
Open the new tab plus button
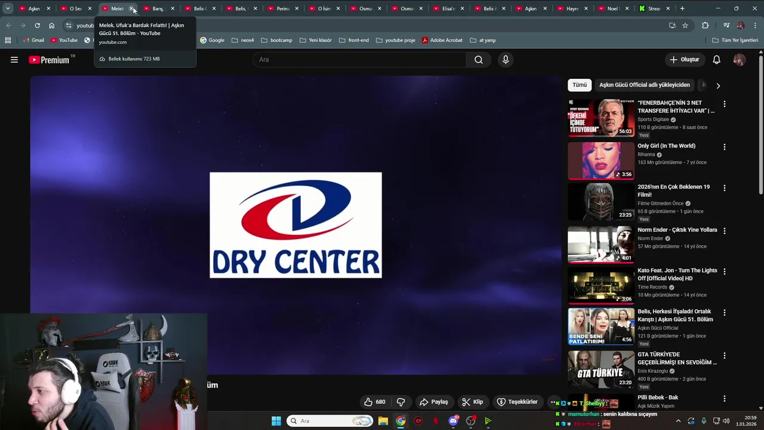point(682,8)
